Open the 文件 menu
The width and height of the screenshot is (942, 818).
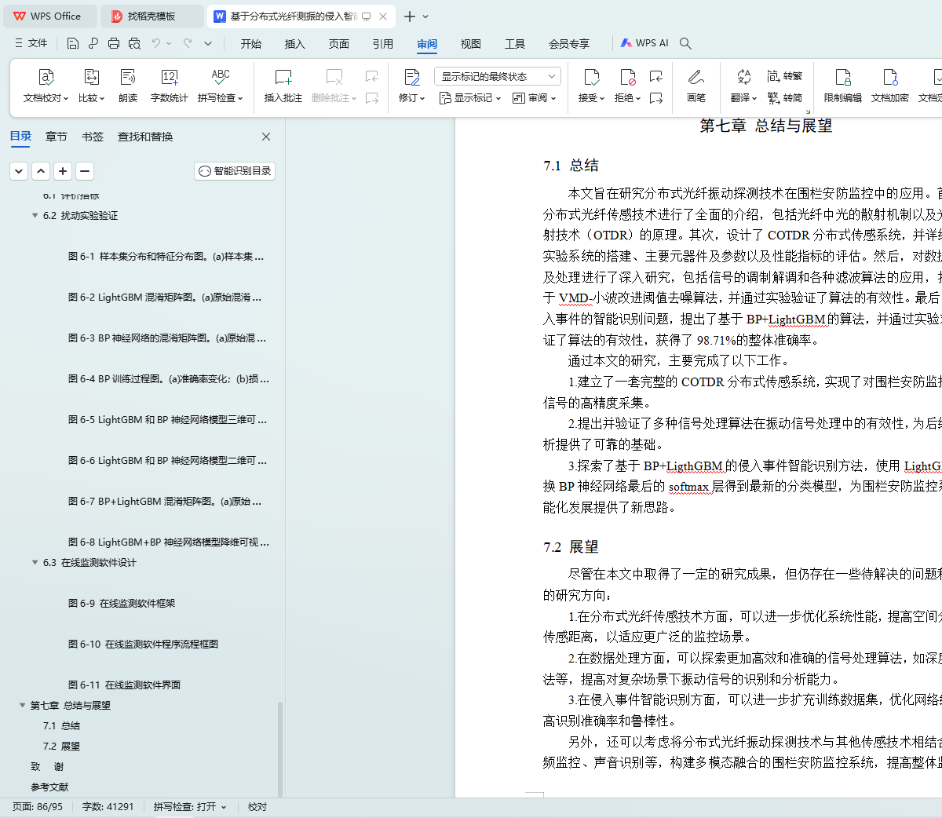pos(31,43)
